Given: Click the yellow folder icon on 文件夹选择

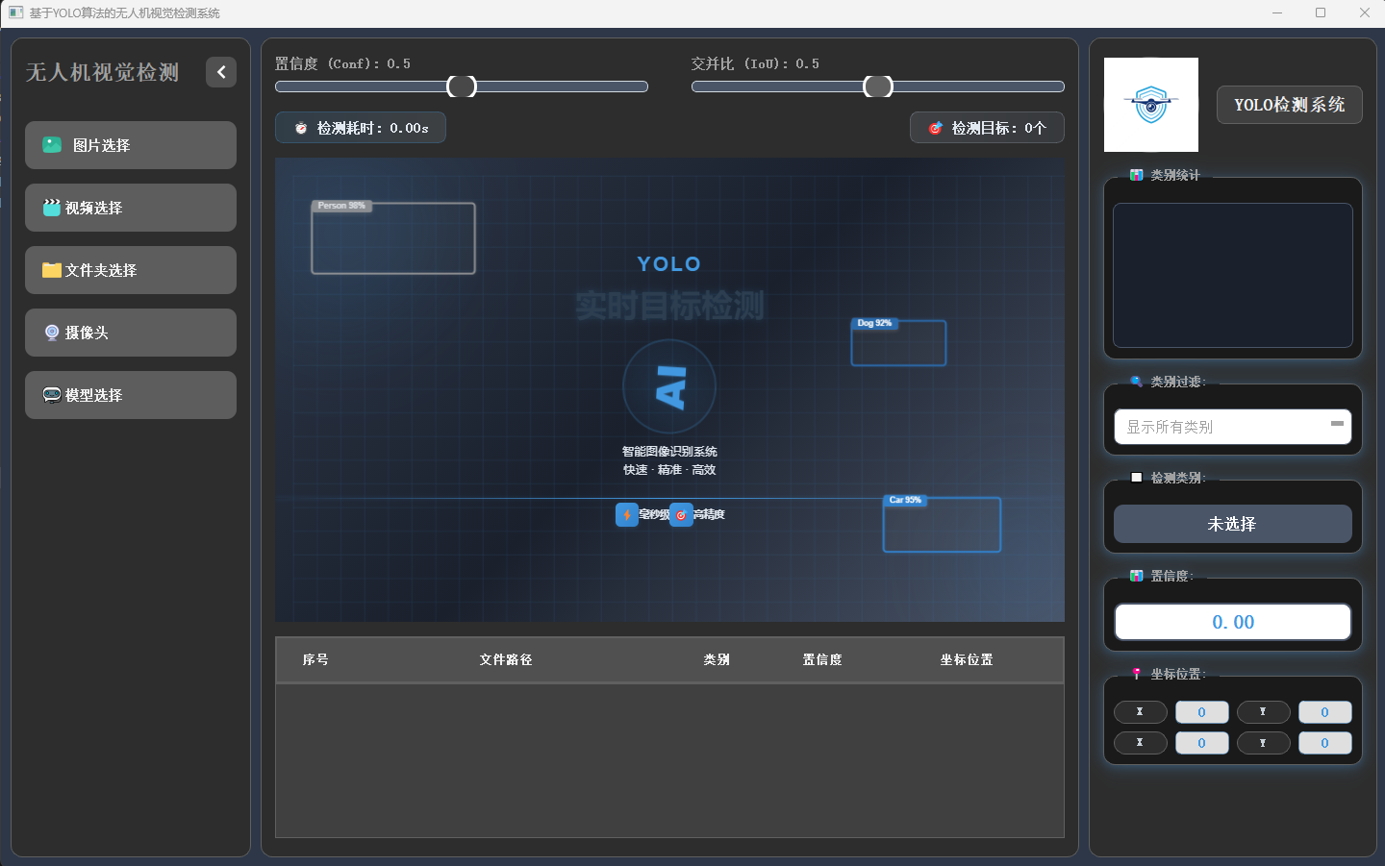Looking at the screenshot, I should (52, 270).
